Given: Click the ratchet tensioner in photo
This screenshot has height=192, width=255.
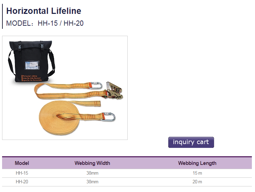Looking at the screenshot, I should coord(114,91).
